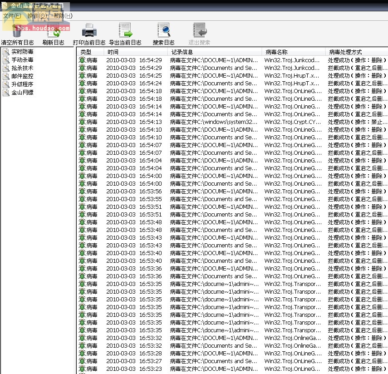Open the 操作(O) menu
Screen dimensions: 388x374
pos(37,16)
